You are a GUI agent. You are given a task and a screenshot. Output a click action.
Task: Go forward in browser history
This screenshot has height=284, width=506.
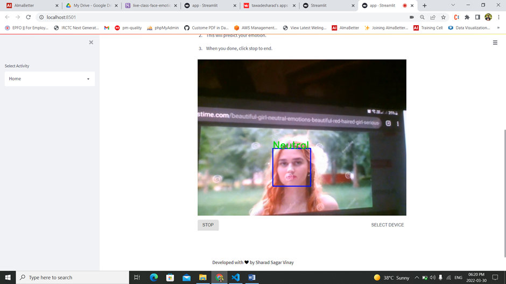coord(18,17)
